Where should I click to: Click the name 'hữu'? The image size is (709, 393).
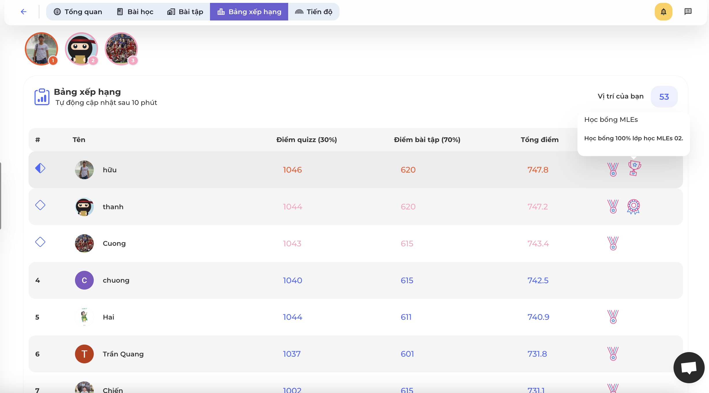click(110, 170)
